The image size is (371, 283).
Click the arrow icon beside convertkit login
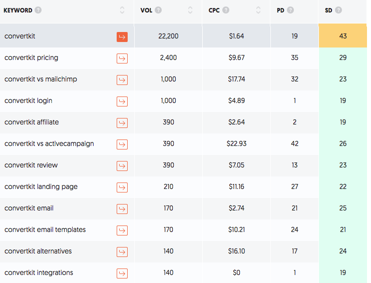pos(122,101)
